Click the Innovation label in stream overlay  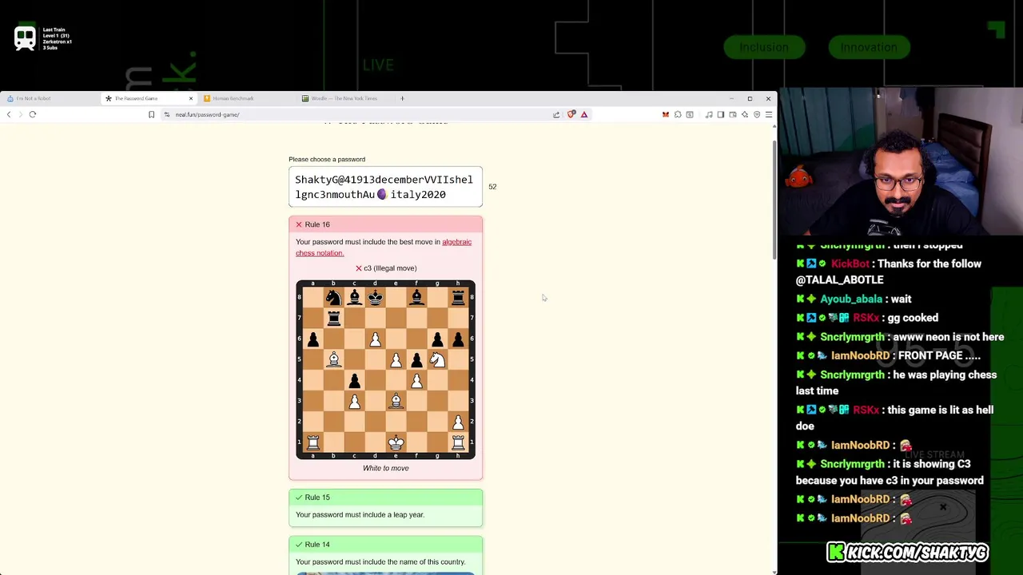point(869,47)
